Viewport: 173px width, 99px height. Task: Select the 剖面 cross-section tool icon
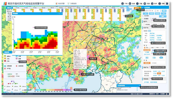(130, 4)
